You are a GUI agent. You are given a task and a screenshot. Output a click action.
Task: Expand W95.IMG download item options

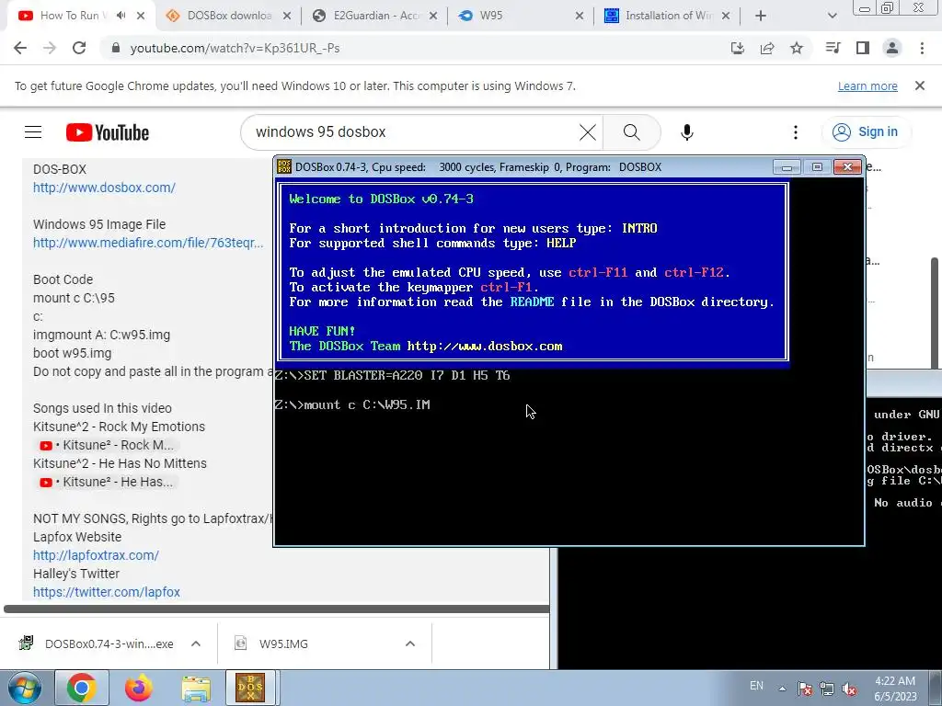pos(410,643)
